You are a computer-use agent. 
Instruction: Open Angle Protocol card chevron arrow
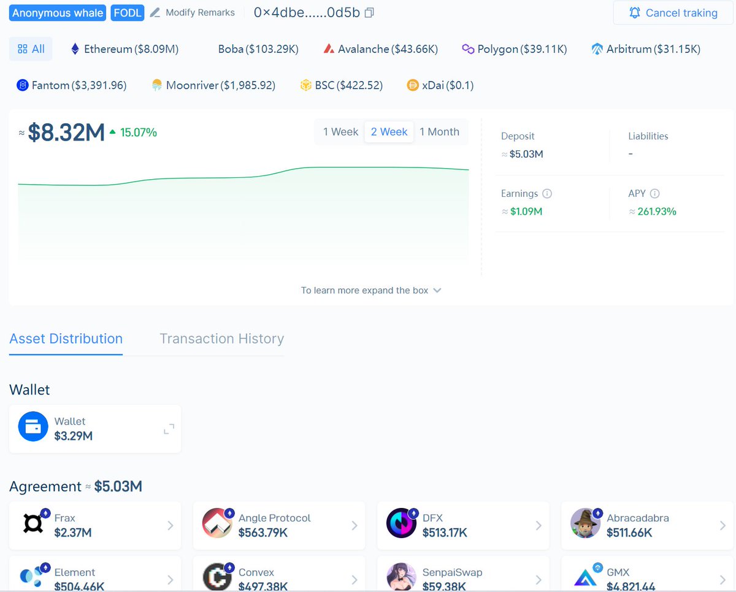(x=355, y=526)
